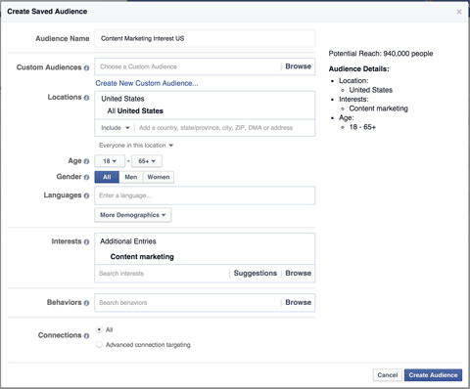
Task: Browse behaviors list
Action: click(298, 302)
